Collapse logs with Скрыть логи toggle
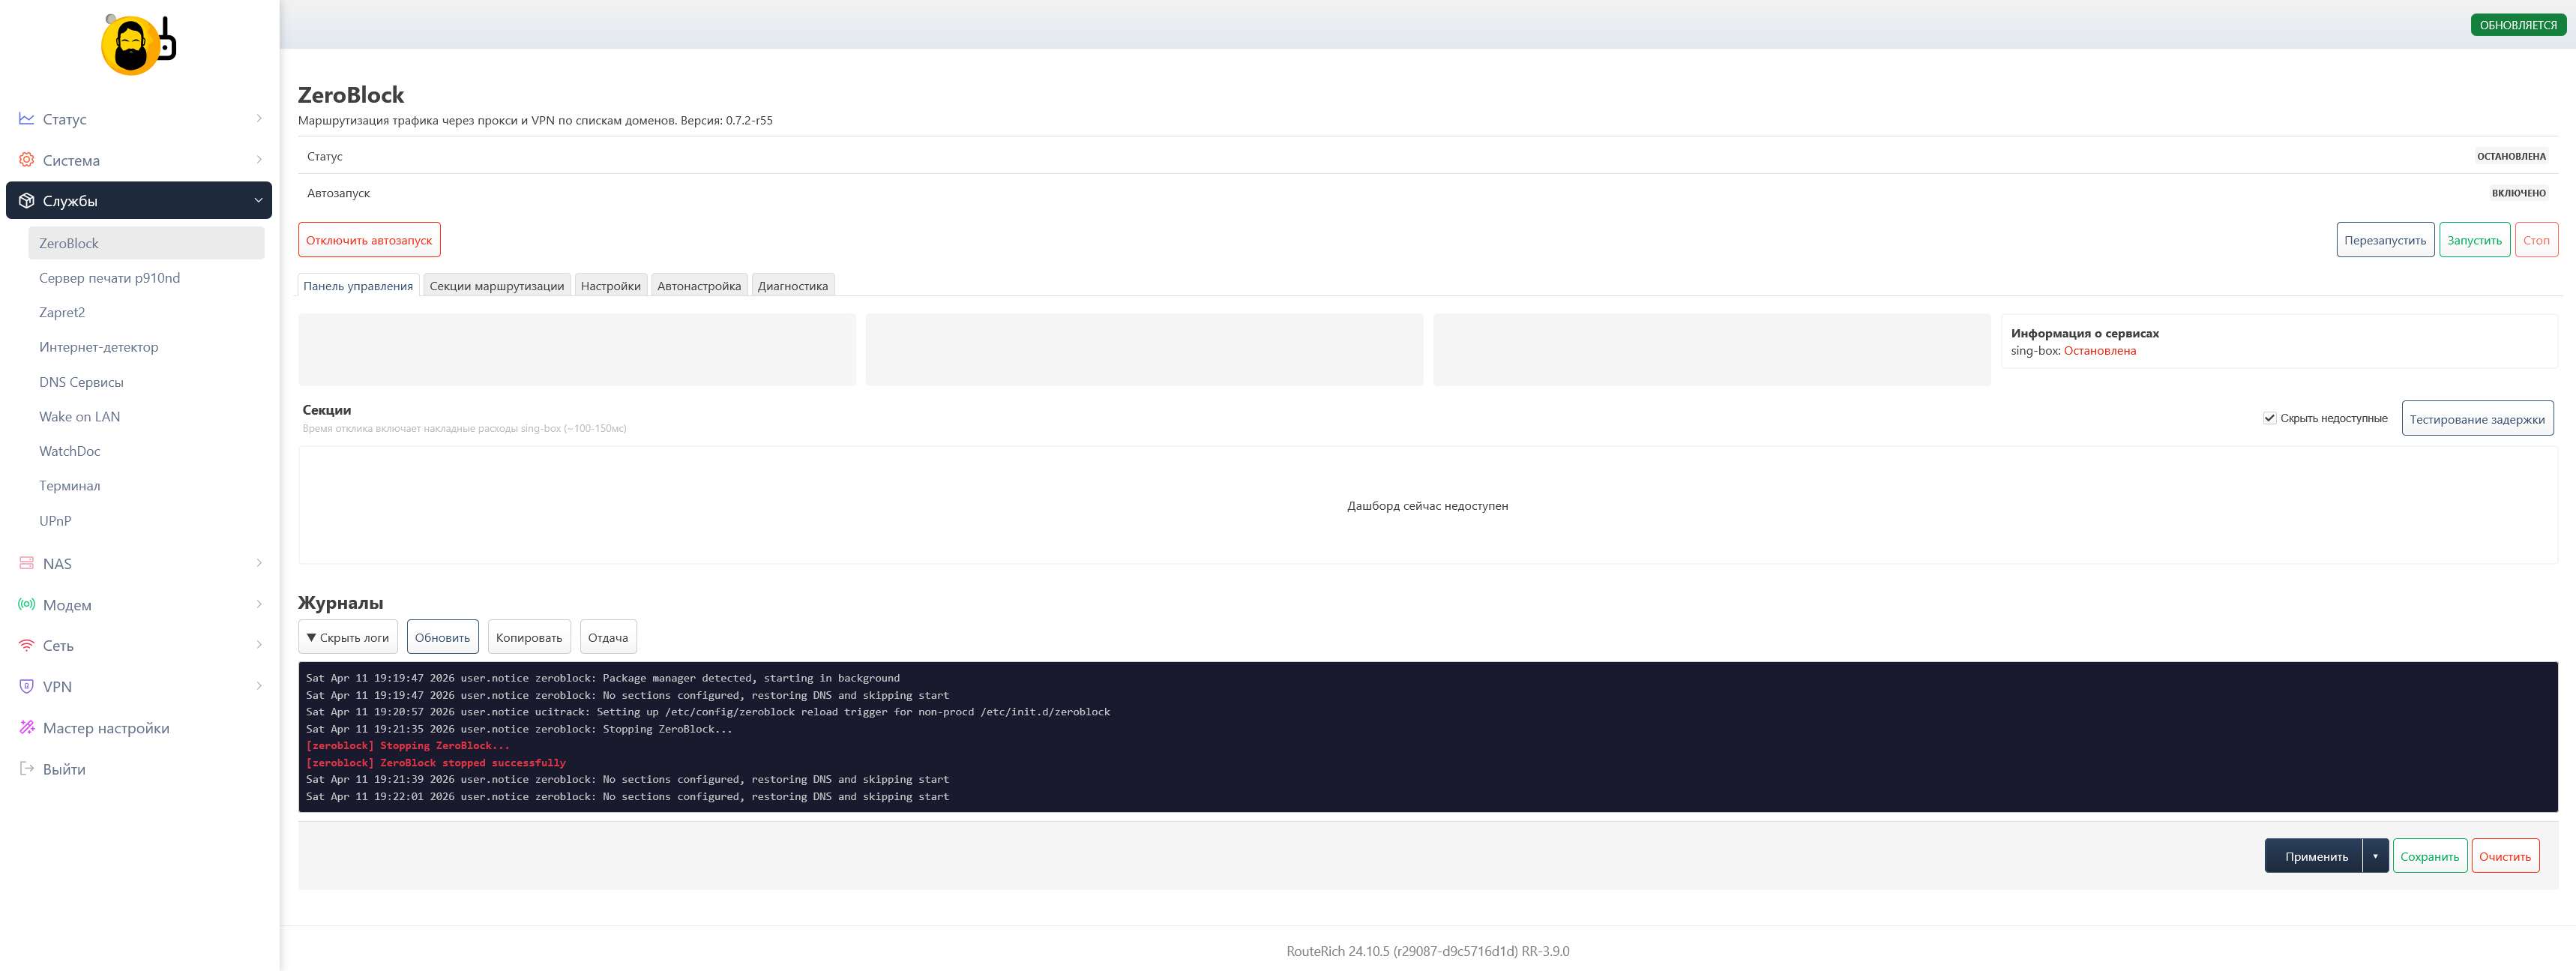Image resolution: width=2576 pixels, height=971 pixels. [x=348, y=638]
